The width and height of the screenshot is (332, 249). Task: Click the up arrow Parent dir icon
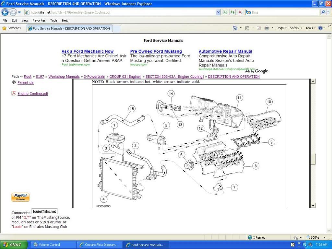click(14, 82)
